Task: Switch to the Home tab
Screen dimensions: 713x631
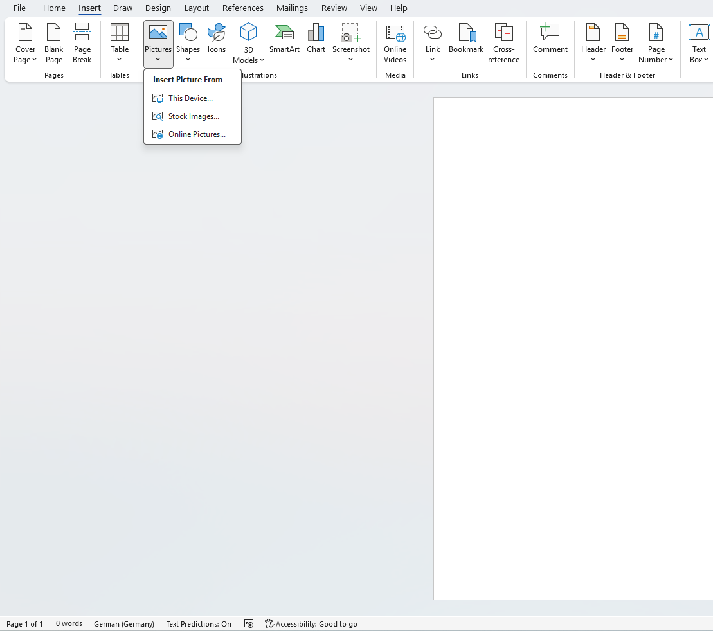Action: [54, 8]
